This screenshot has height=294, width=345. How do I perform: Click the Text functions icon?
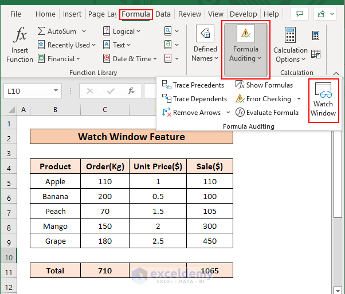coord(107,45)
